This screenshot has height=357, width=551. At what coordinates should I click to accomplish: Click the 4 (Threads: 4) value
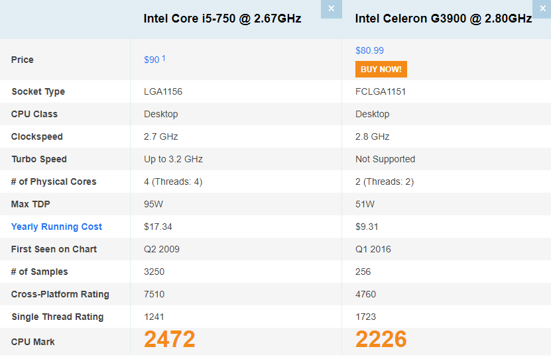173,181
